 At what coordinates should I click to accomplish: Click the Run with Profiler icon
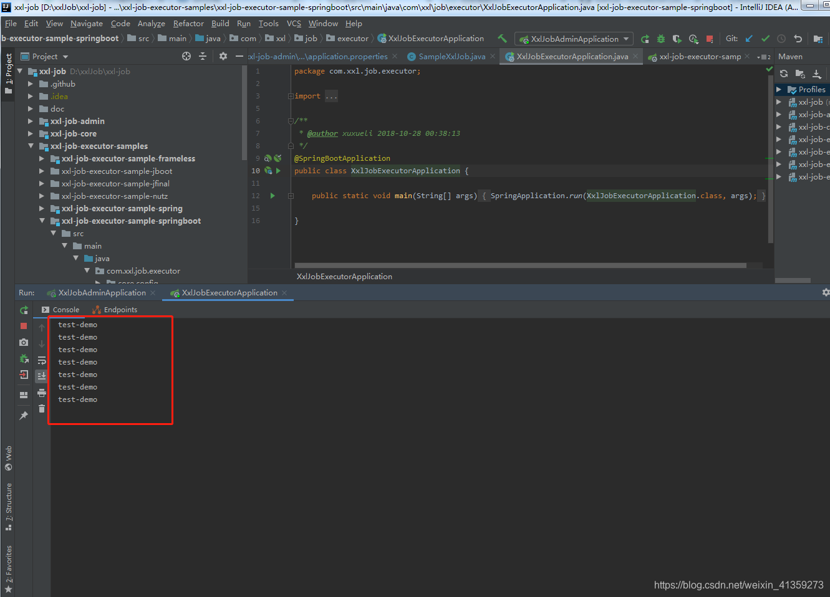coord(693,39)
